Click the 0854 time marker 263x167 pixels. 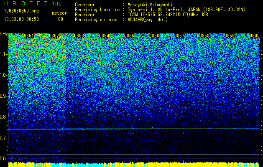point(104,36)
